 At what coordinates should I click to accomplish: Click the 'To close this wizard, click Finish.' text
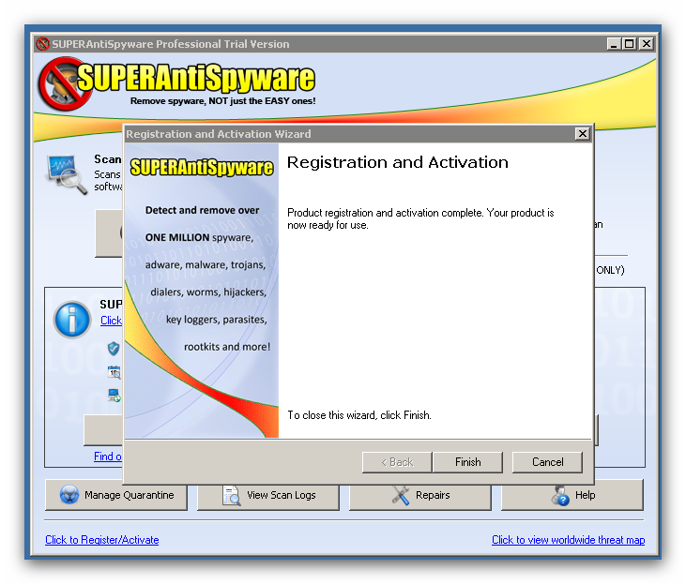click(x=359, y=415)
